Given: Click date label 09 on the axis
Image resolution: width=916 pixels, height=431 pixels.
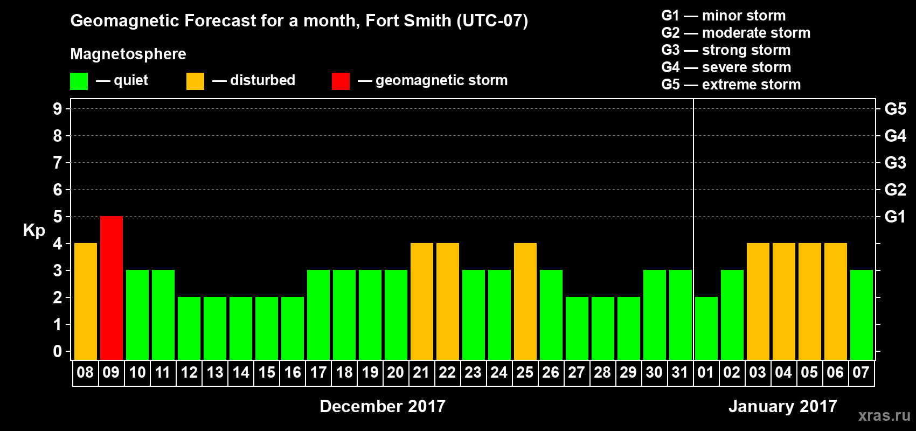Looking at the screenshot, I should tap(111, 372).
